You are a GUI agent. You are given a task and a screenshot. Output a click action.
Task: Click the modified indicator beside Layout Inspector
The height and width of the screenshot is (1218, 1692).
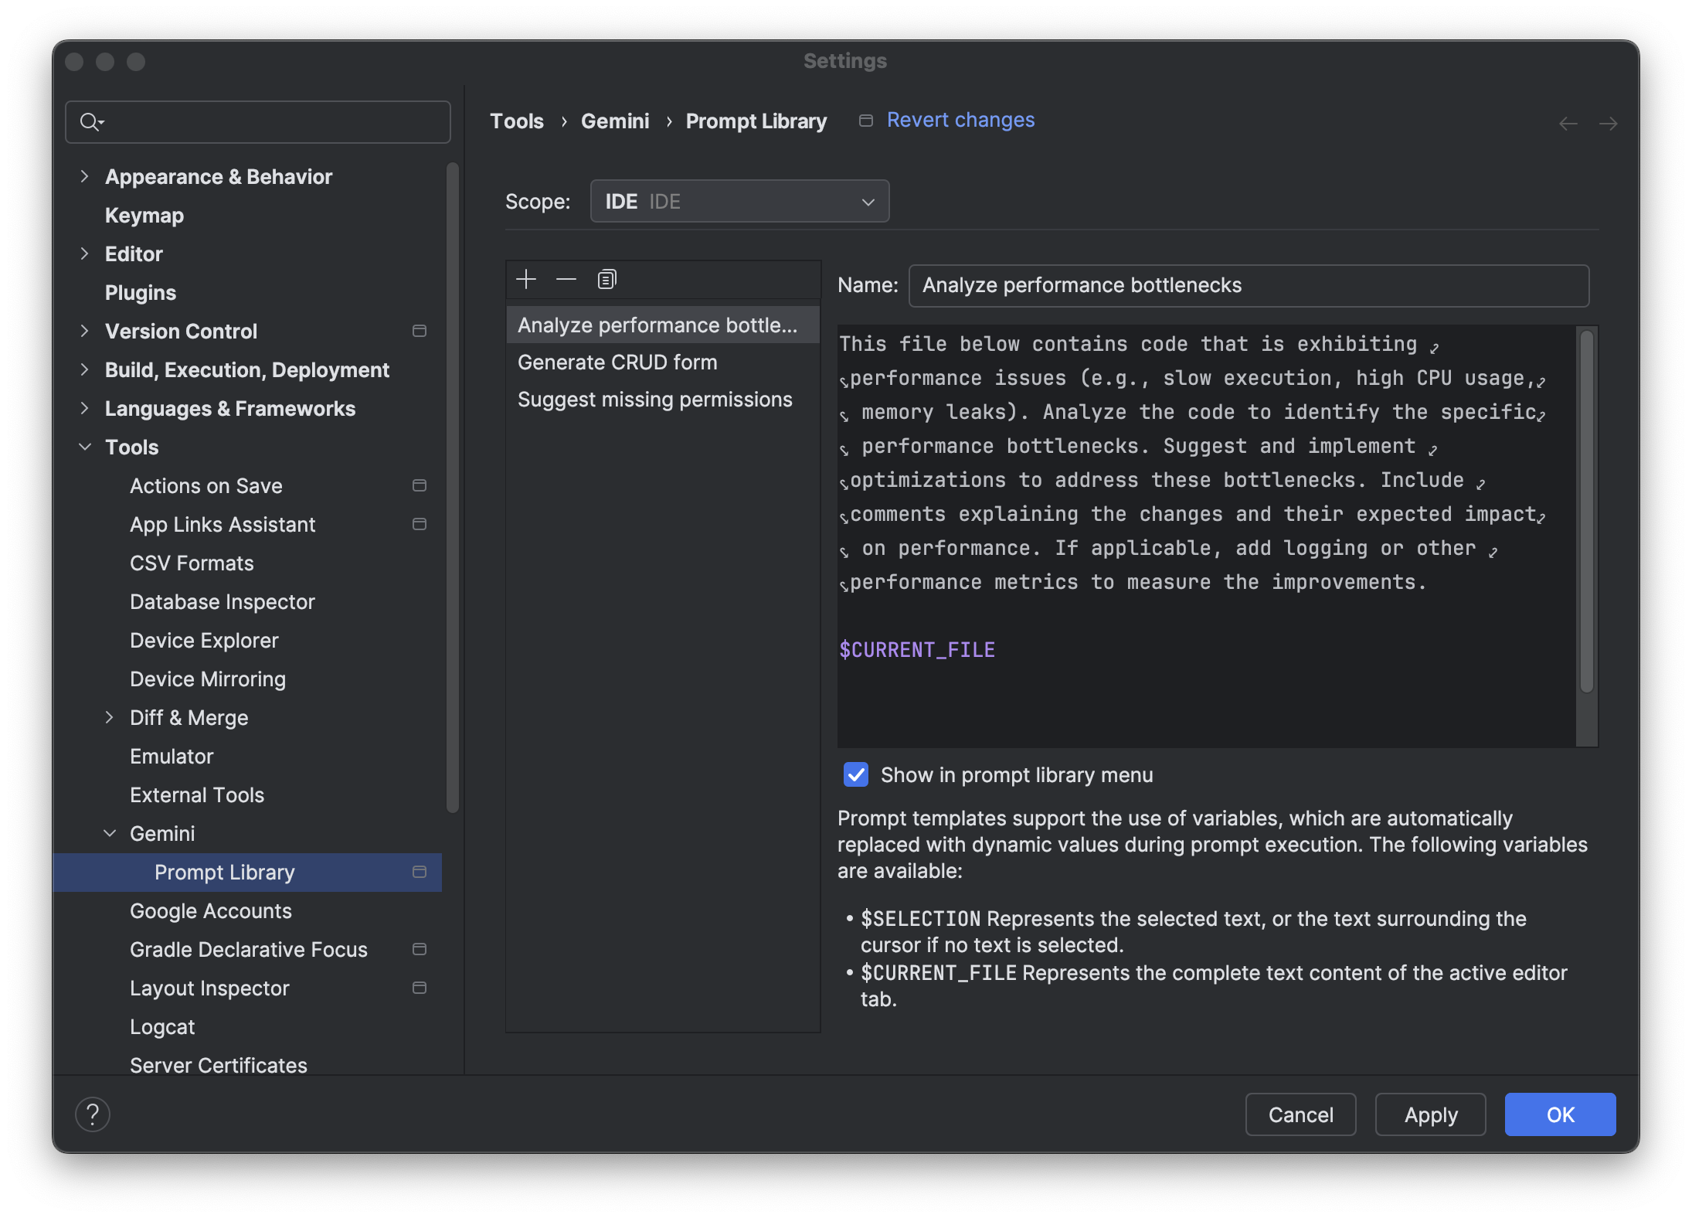[420, 988]
